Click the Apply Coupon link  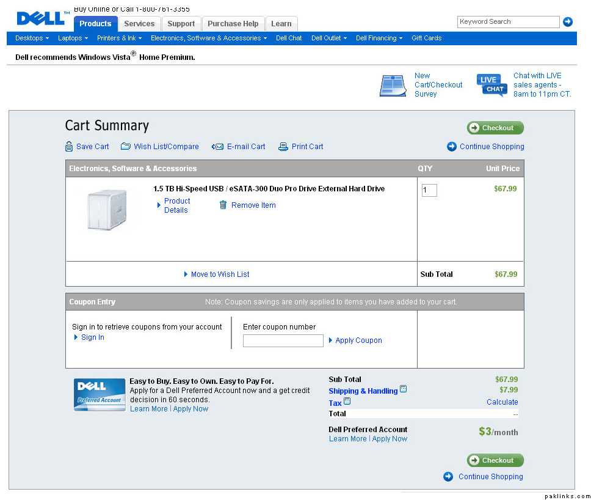tap(358, 340)
